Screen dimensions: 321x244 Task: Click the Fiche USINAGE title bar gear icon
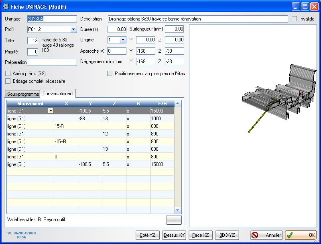point(6,6)
